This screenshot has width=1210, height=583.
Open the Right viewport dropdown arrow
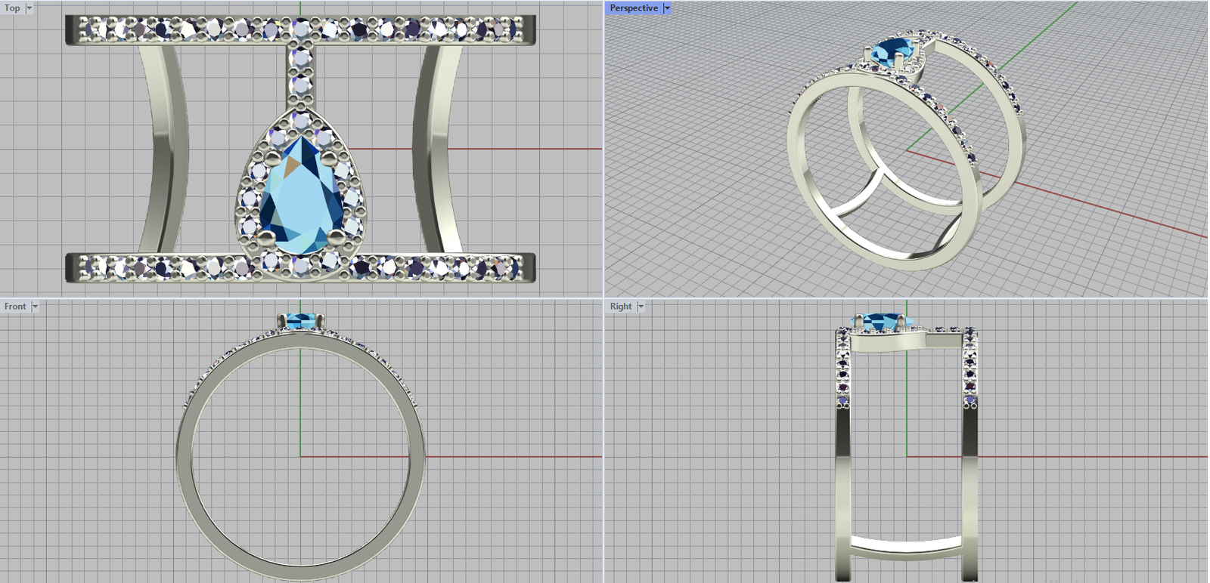point(641,307)
